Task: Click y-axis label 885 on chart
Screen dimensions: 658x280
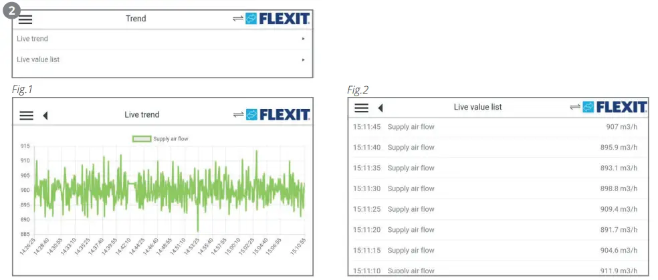Action: pos(25,235)
